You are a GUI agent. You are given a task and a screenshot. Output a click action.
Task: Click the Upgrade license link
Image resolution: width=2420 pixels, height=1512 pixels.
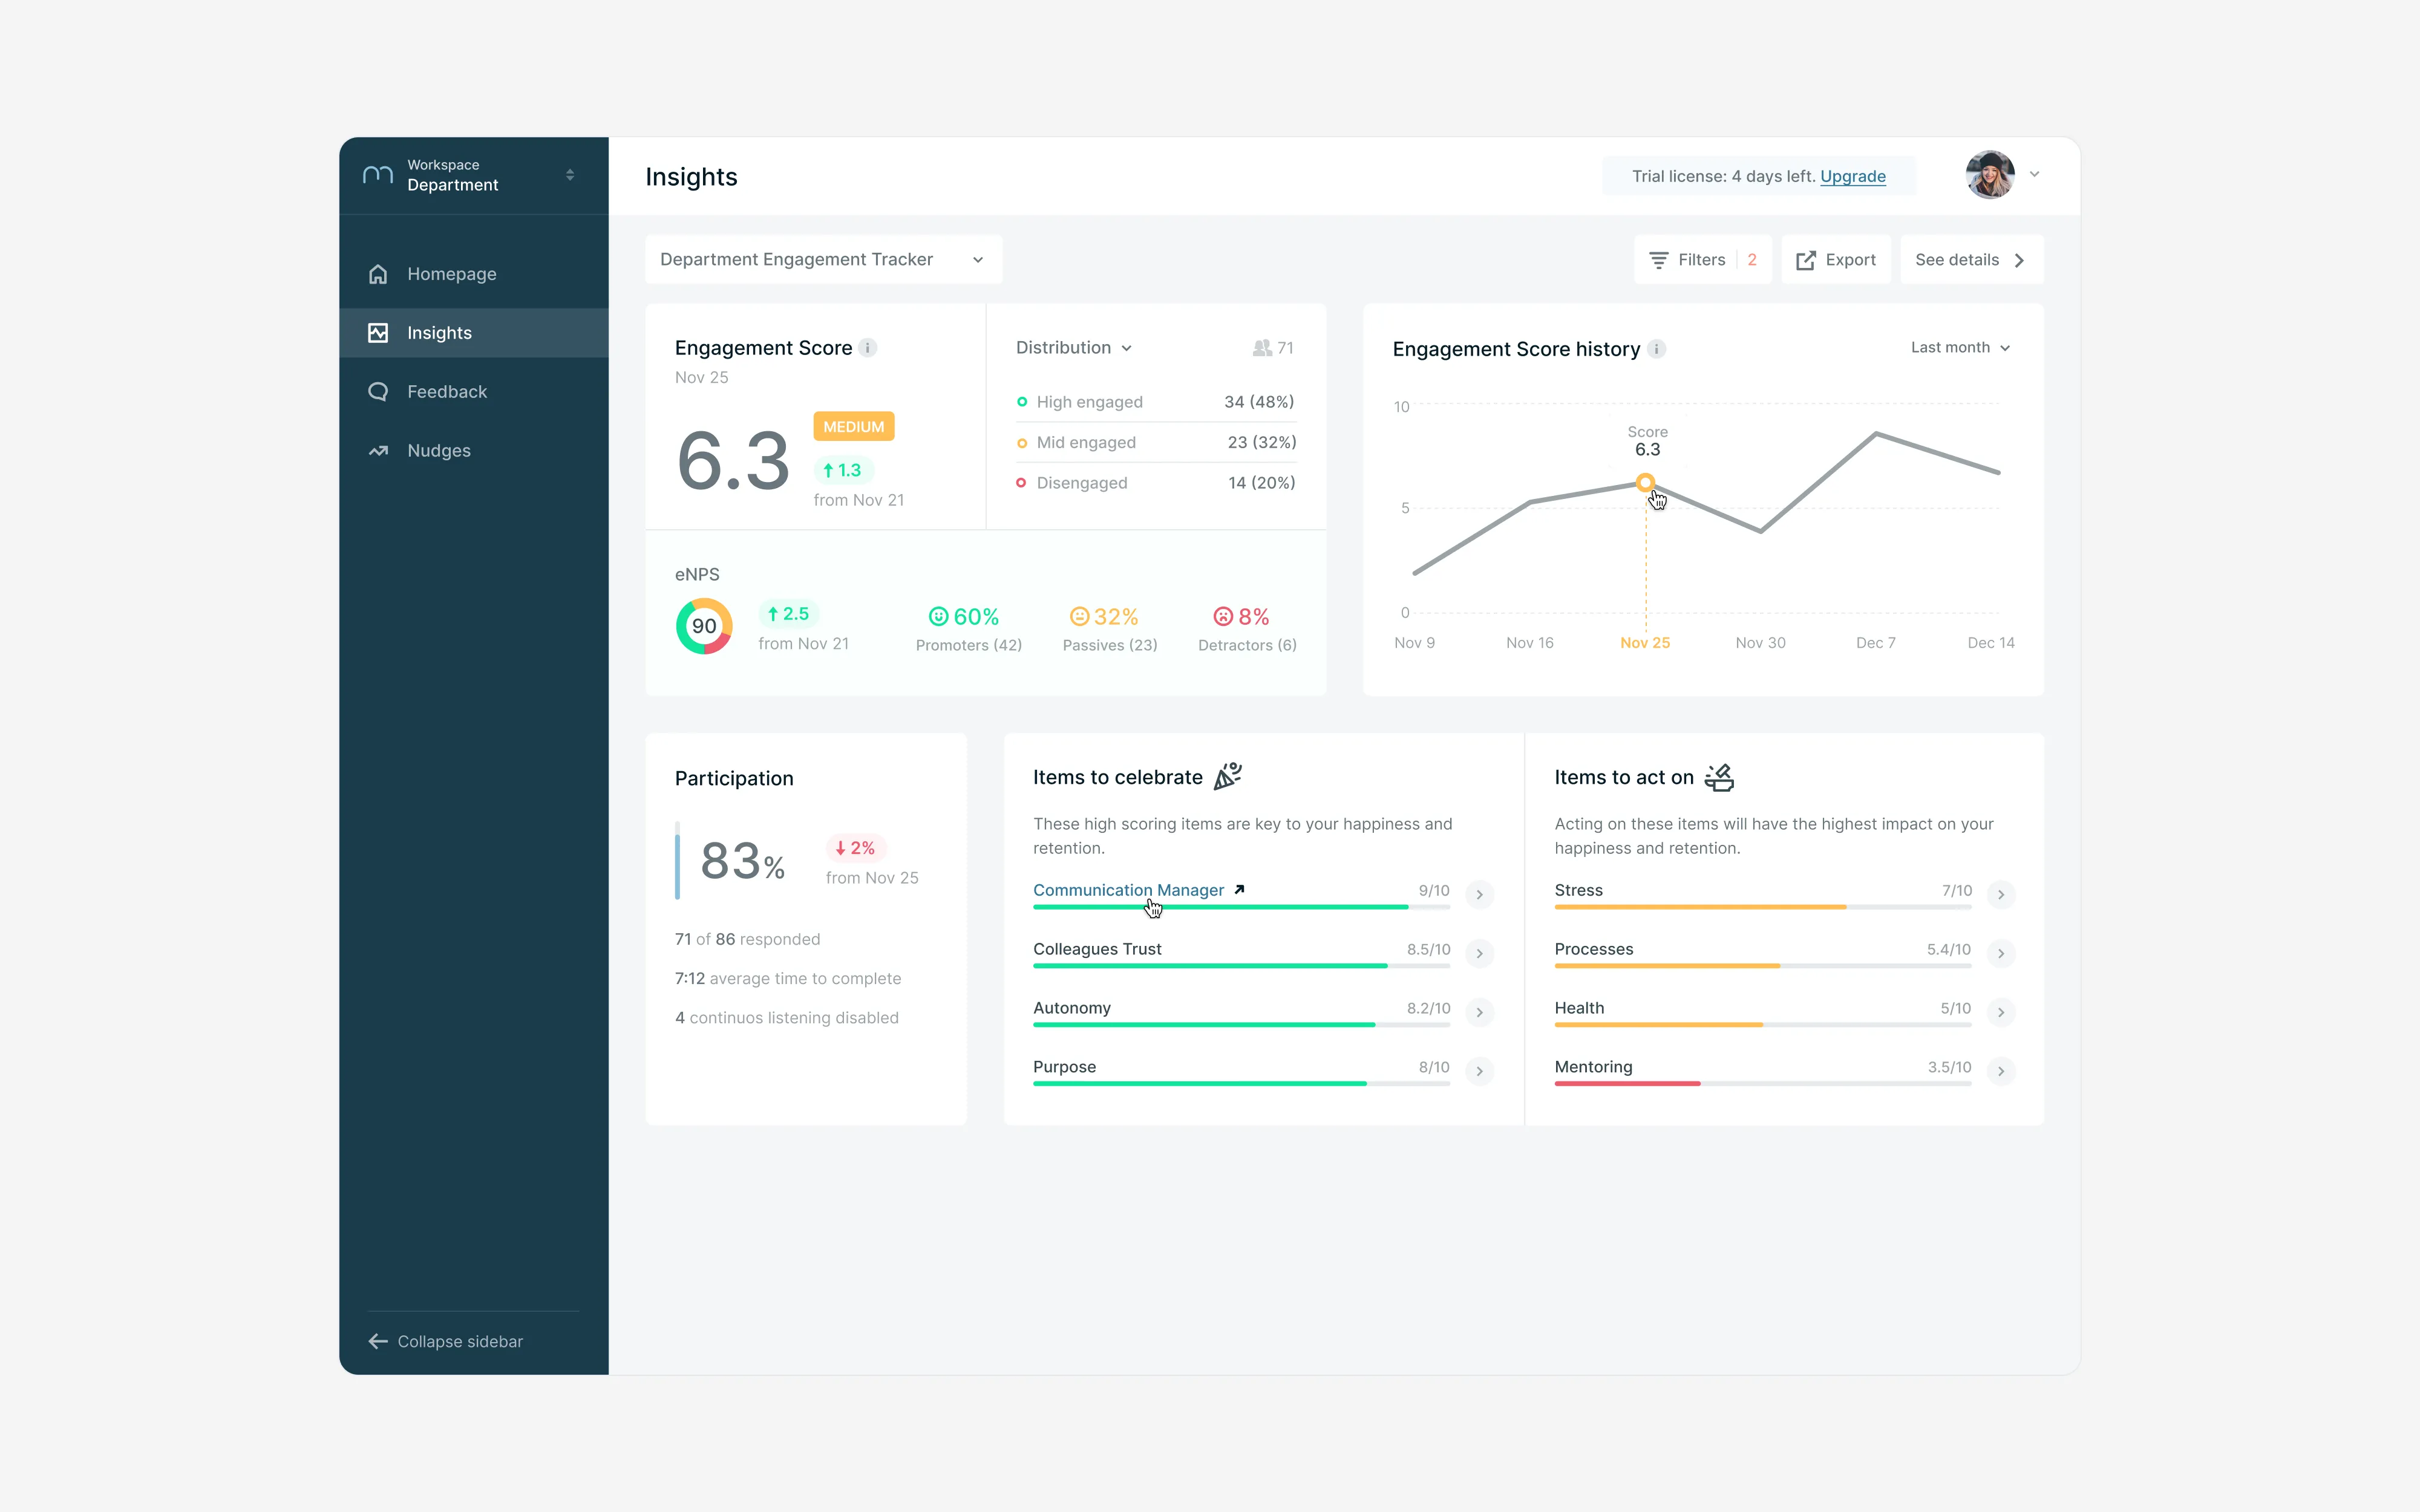1852,176
